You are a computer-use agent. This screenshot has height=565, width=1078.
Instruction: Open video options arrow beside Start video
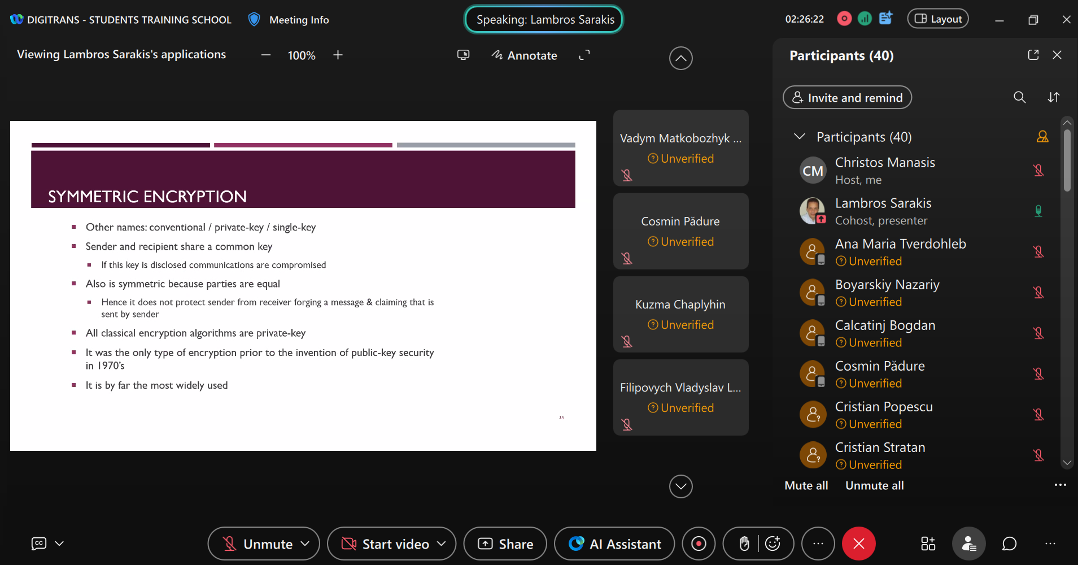tap(442, 544)
